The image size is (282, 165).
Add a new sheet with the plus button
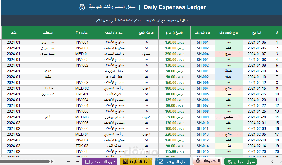[x=68, y=161]
